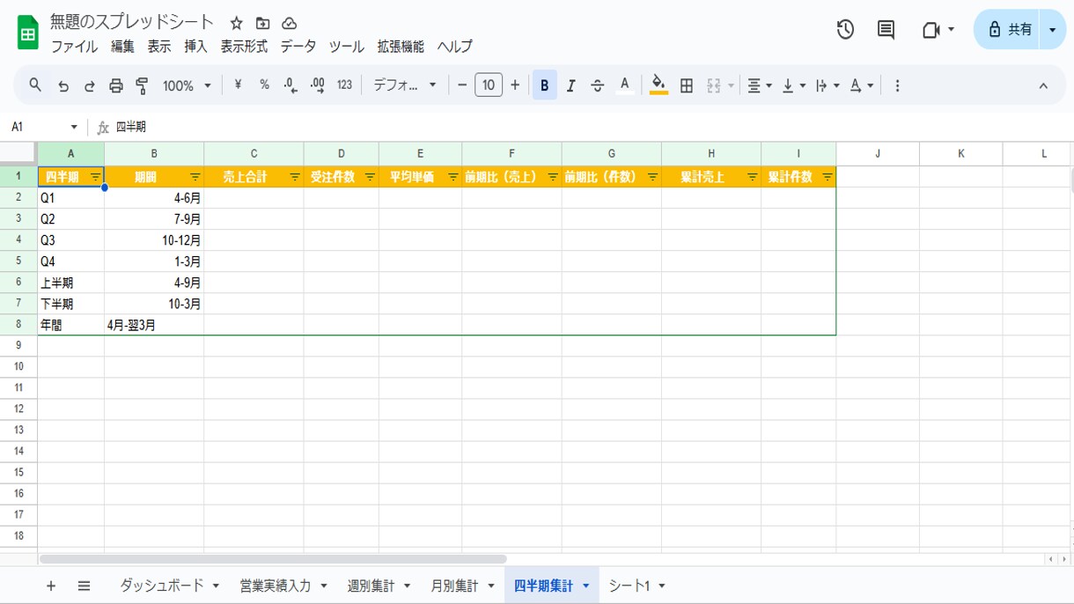
Task: Open the 編集 menu
Action: tap(122, 47)
